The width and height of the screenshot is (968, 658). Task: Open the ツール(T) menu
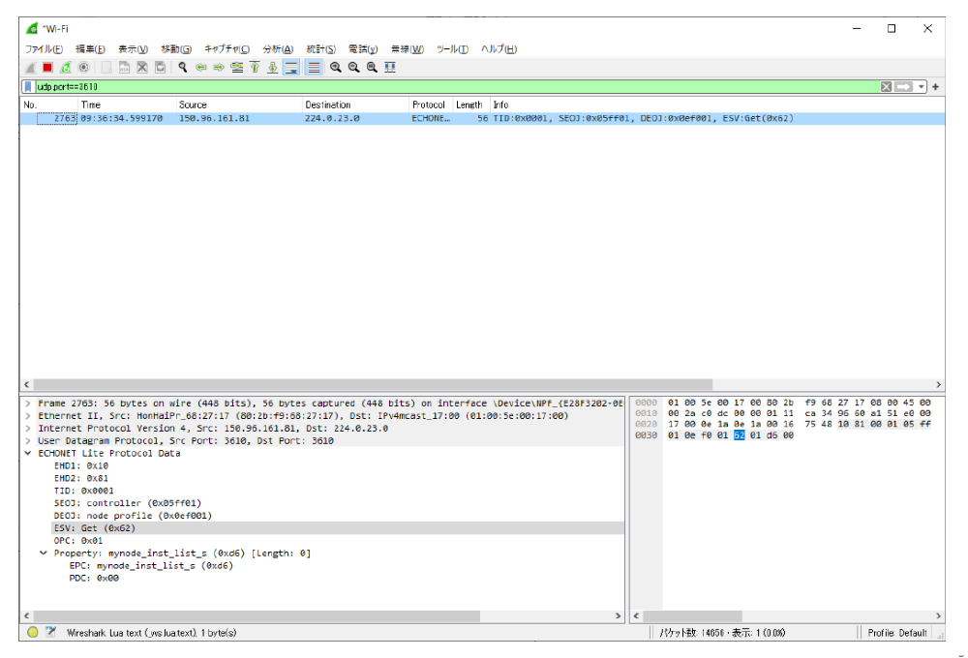tap(452, 48)
